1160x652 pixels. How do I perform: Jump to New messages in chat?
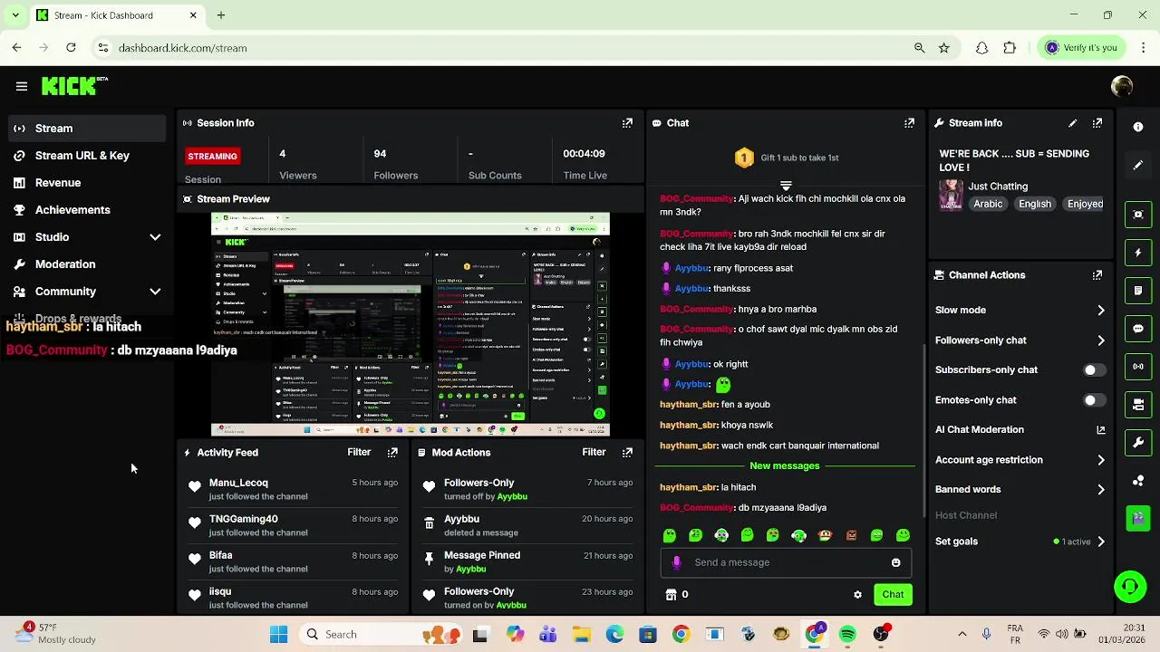pyautogui.click(x=785, y=466)
